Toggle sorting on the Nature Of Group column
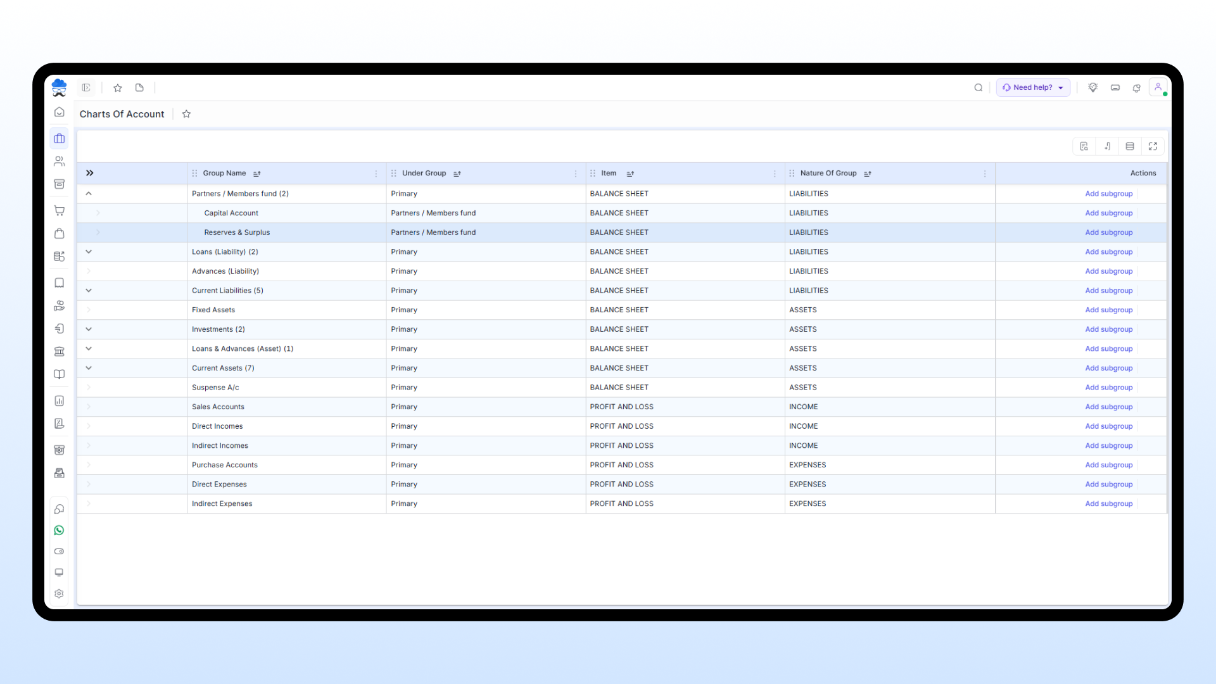The image size is (1216, 684). [867, 173]
